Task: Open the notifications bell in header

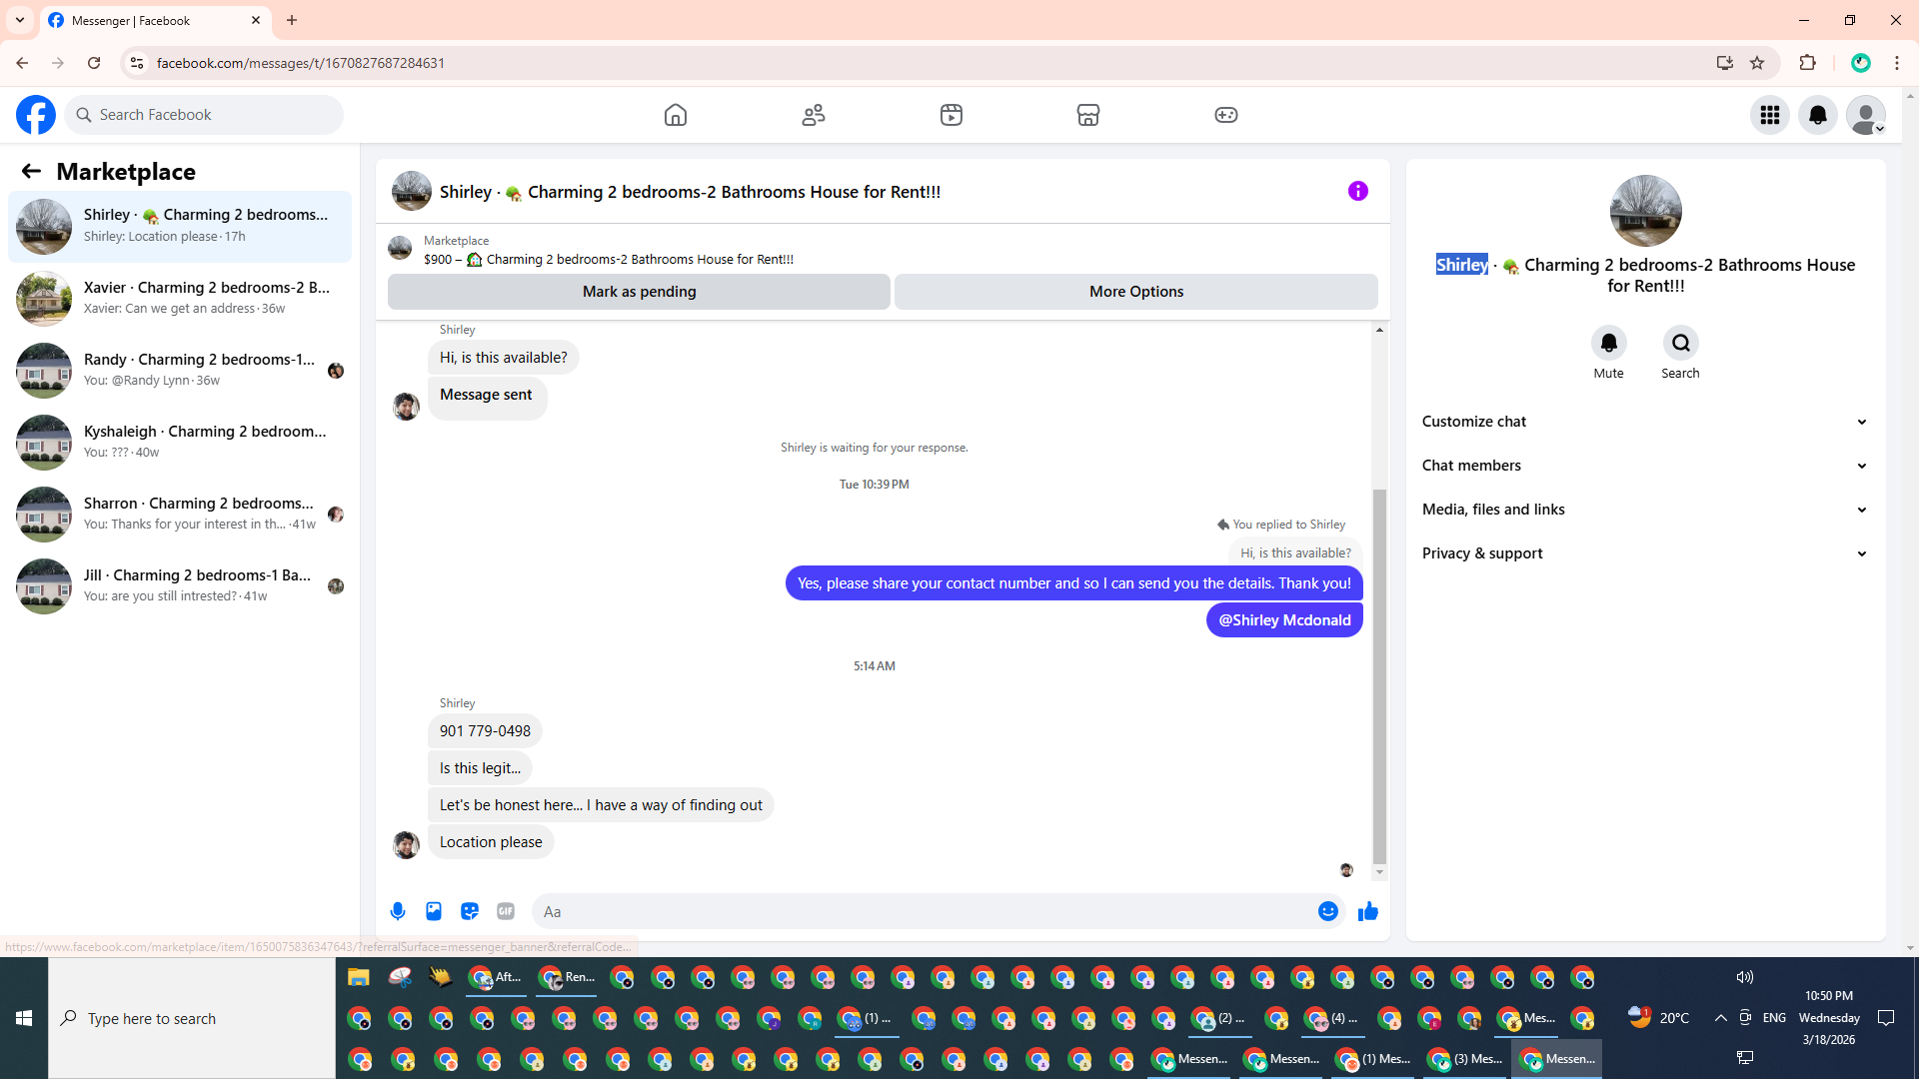Action: point(1818,115)
